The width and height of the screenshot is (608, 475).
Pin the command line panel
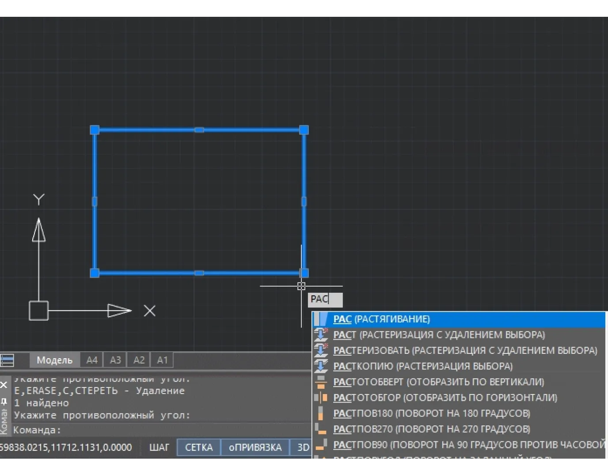[x=4, y=402]
